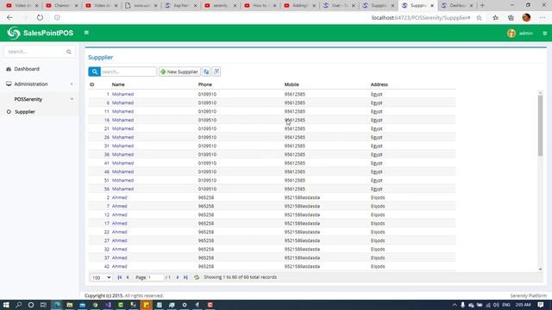The image size is (552, 310).
Task: Click the green pager refresh icon
Action: pyautogui.click(x=197, y=277)
